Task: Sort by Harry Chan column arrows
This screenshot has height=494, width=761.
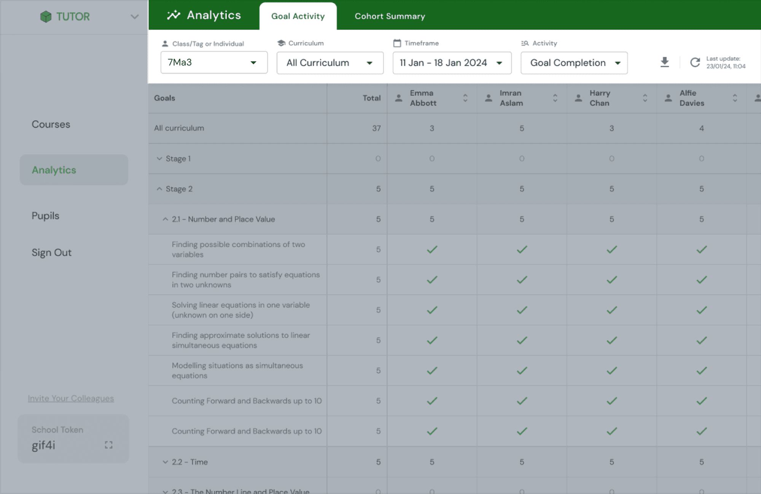Action: tap(645, 98)
